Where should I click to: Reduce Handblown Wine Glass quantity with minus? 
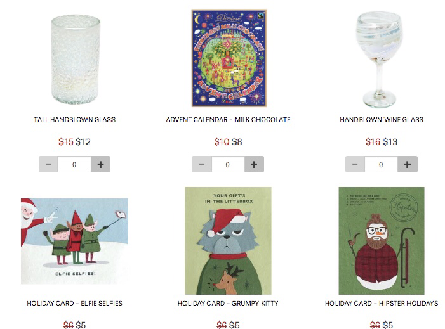pyautogui.click(x=355, y=164)
